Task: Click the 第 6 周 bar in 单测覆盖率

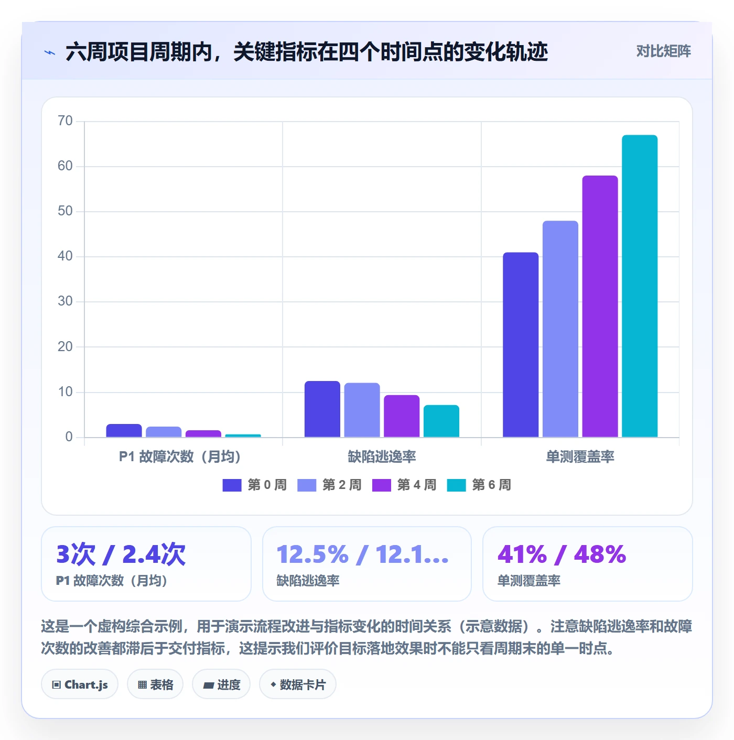Action: [x=640, y=286]
